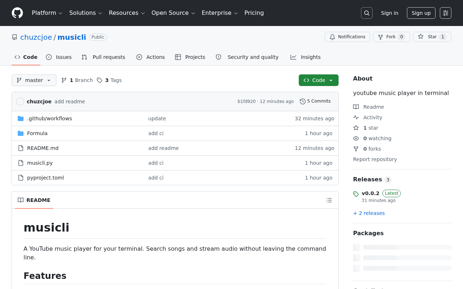Click the eye icon beside 0 watching
This screenshot has height=289, width=463.
(356, 138)
